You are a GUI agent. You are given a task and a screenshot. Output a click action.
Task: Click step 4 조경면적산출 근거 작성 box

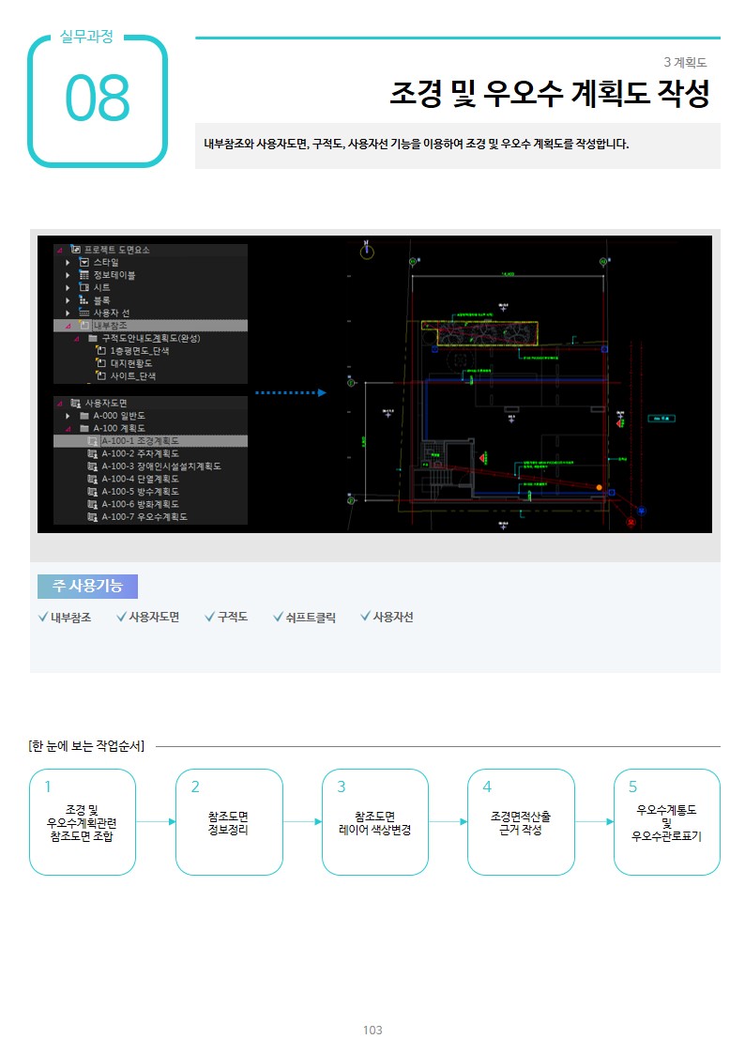tap(522, 822)
